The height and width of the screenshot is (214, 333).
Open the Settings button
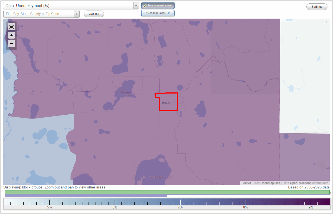click(317, 7)
